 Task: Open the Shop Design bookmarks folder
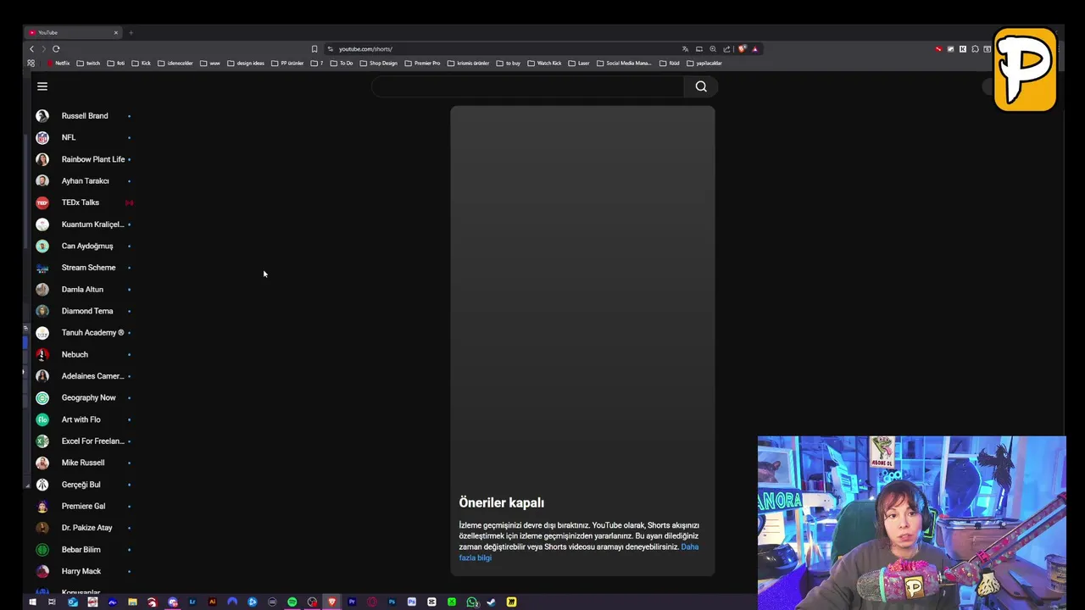click(378, 64)
